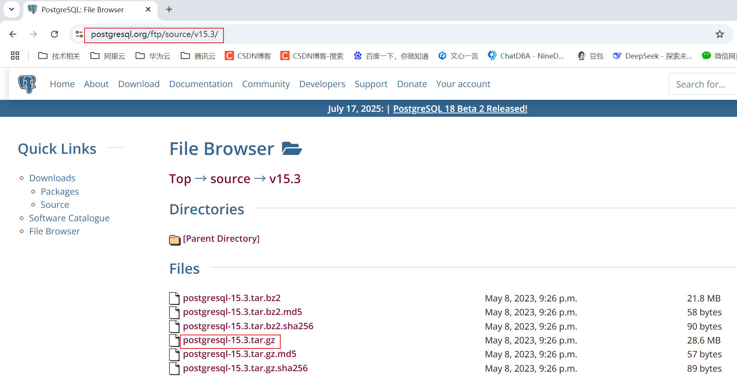Open Downloads in Quick Links

(x=52, y=178)
